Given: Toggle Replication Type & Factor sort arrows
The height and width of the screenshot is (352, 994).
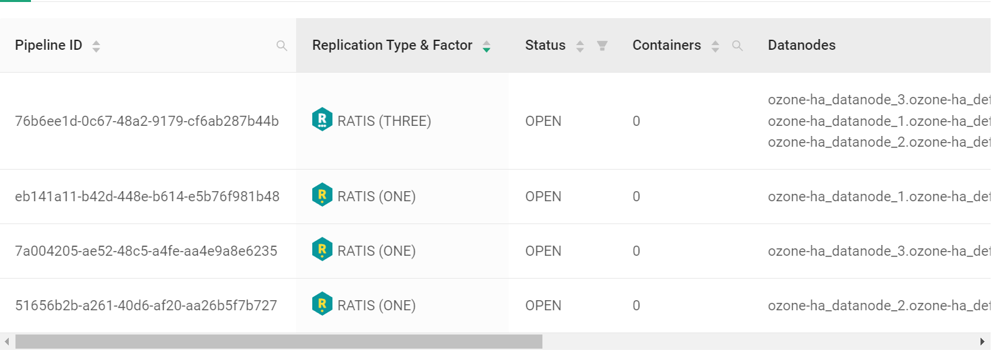Looking at the screenshot, I should [x=487, y=46].
